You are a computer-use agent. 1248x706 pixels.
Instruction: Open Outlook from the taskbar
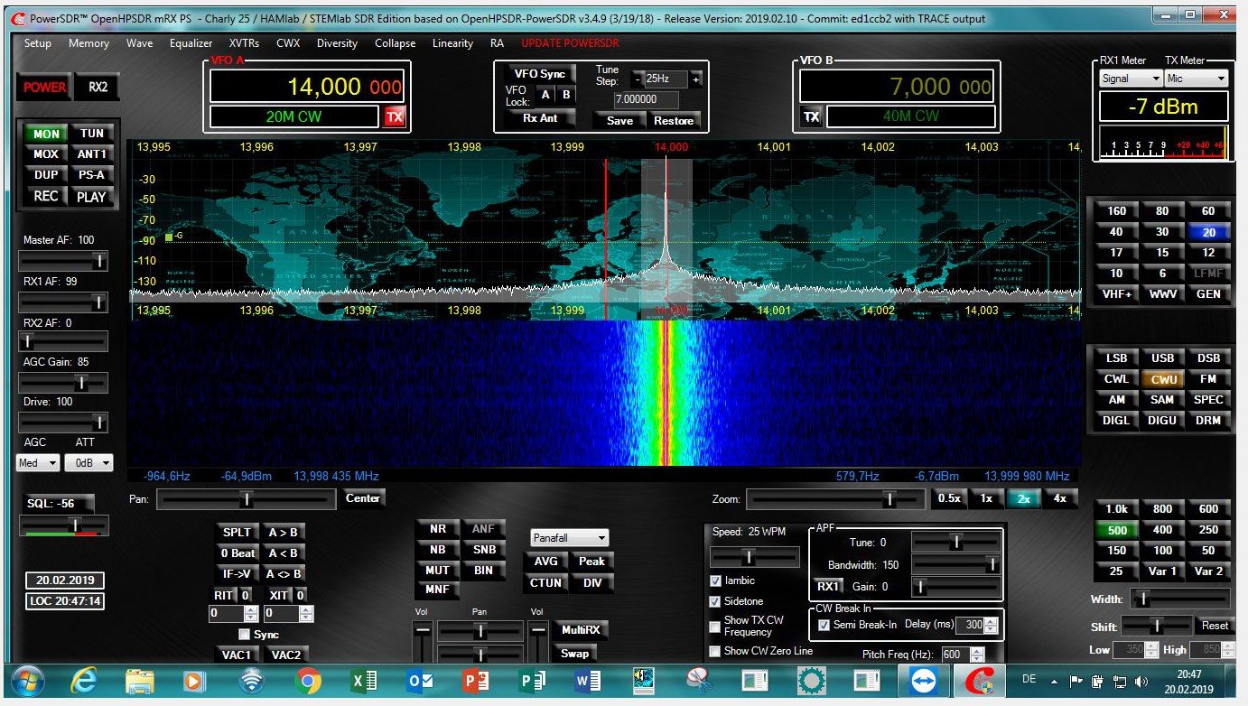420,682
